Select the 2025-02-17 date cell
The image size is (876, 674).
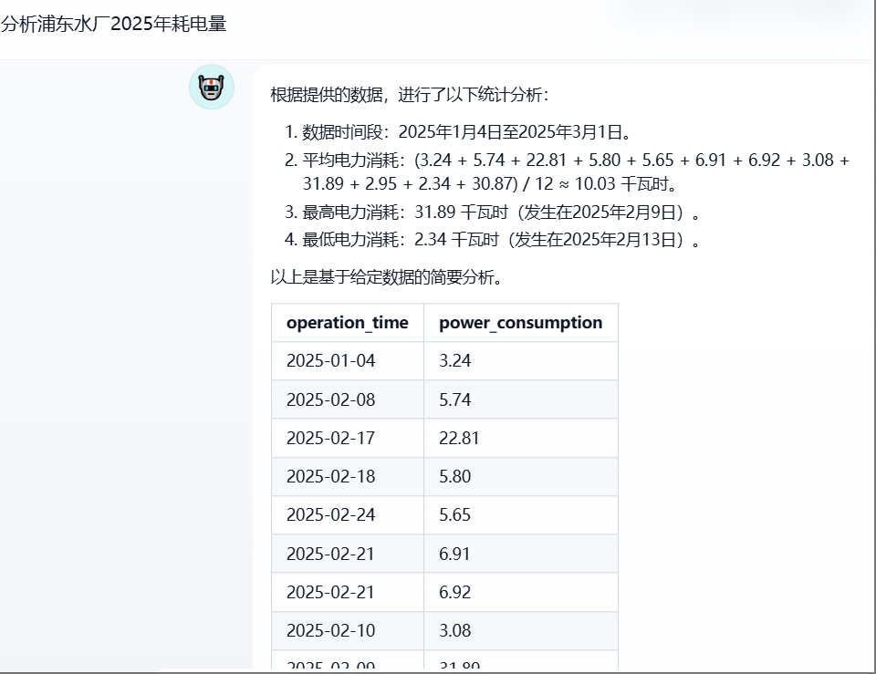330,439
